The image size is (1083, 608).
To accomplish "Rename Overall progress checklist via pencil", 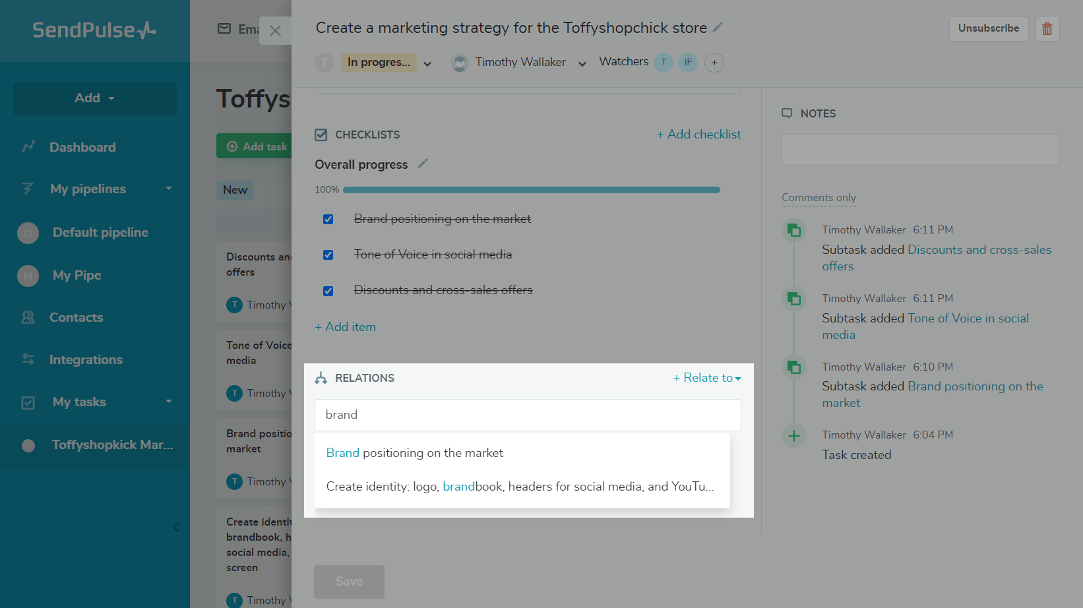I will [x=423, y=164].
